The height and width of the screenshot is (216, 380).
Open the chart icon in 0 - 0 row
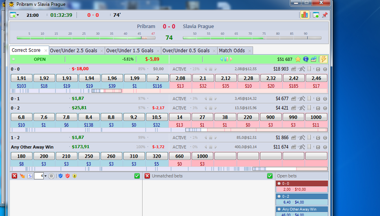(293, 69)
